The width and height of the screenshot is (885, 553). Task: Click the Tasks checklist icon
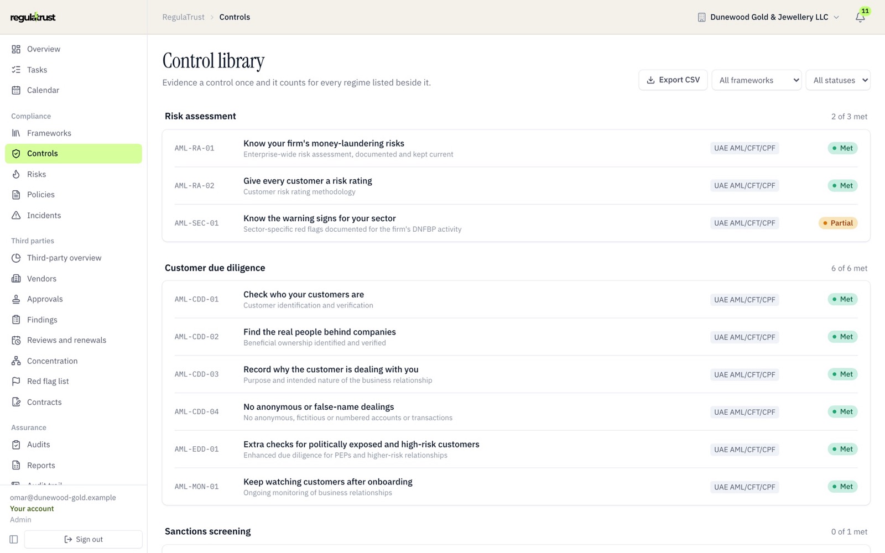[x=16, y=70]
